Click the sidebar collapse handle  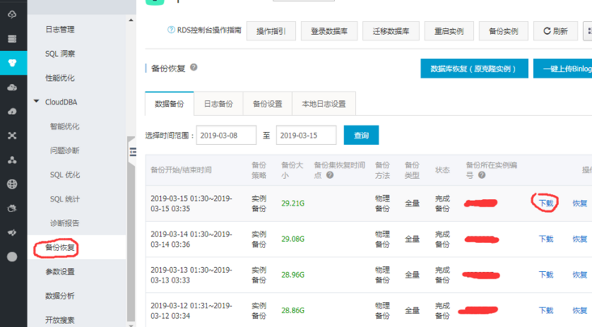(131, 152)
